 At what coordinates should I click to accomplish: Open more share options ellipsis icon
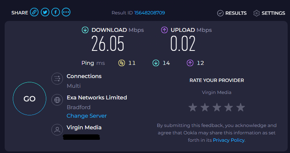coord(66,12)
